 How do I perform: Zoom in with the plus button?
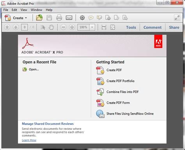coord(72,27)
